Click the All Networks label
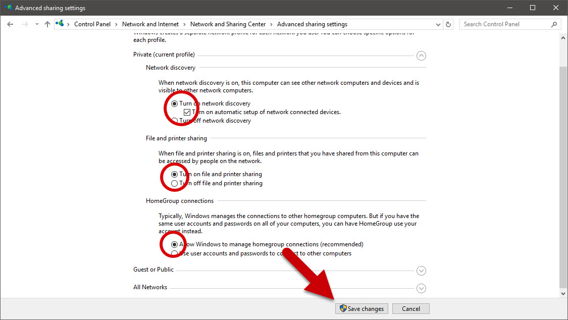 click(x=150, y=287)
